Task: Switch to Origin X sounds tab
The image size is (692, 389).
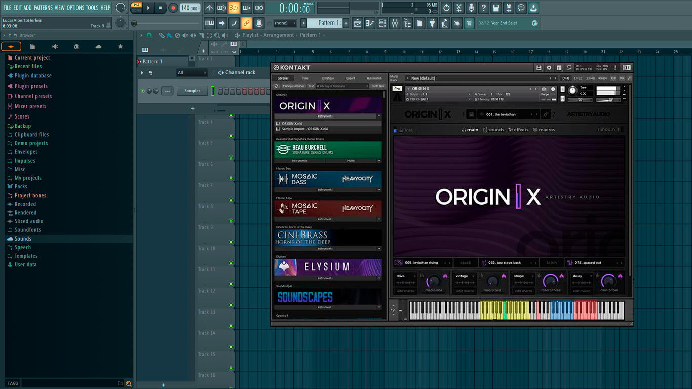Action: (x=493, y=130)
